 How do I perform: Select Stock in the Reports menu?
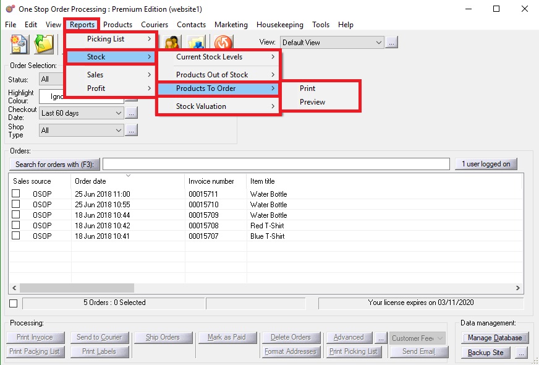coord(111,57)
